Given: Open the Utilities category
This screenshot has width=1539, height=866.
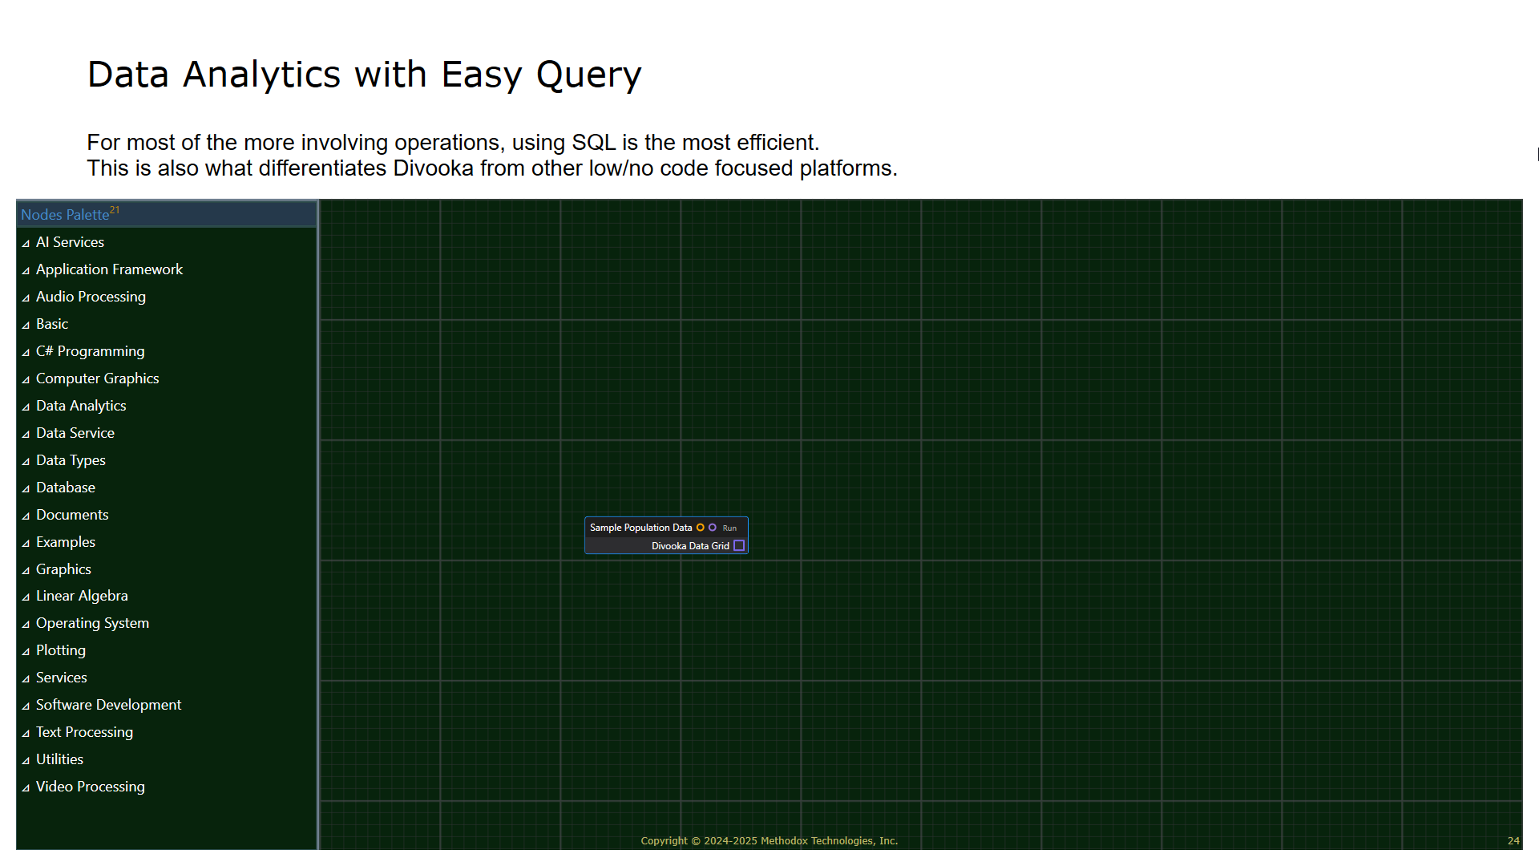Looking at the screenshot, I should [59, 759].
